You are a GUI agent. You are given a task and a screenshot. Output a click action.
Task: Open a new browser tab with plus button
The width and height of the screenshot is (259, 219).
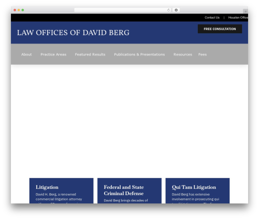pyautogui.click(x=246, y=11)
